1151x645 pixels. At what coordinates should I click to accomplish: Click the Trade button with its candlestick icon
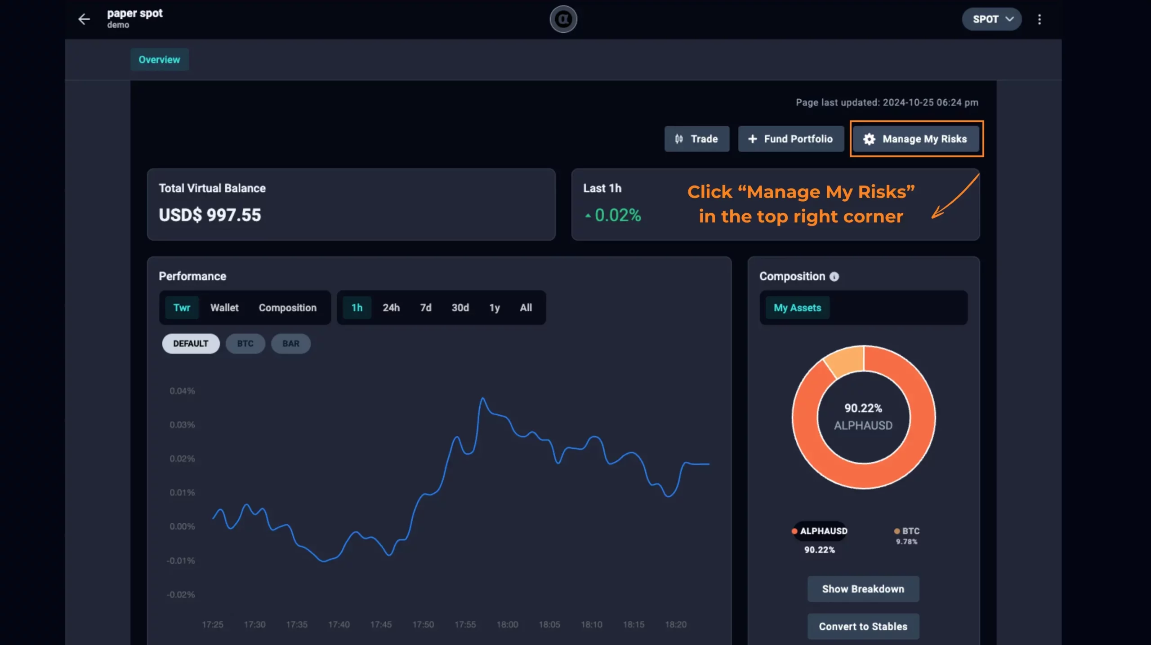[x=696, y=139]
